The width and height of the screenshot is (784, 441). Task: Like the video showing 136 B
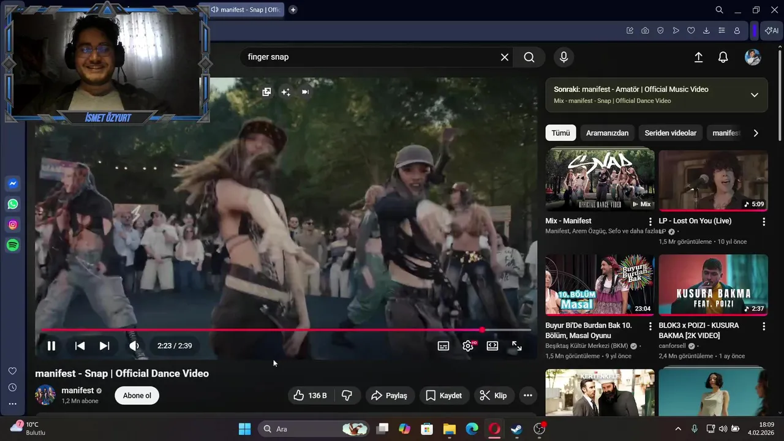311,396
